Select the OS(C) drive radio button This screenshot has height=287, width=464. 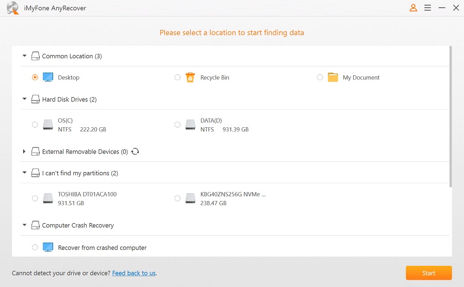click(x=35, y=125)
